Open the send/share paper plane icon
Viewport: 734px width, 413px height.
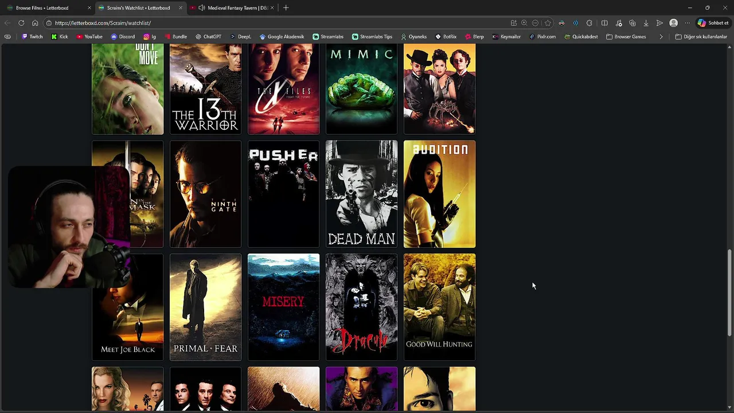click(x=659, y=23)
